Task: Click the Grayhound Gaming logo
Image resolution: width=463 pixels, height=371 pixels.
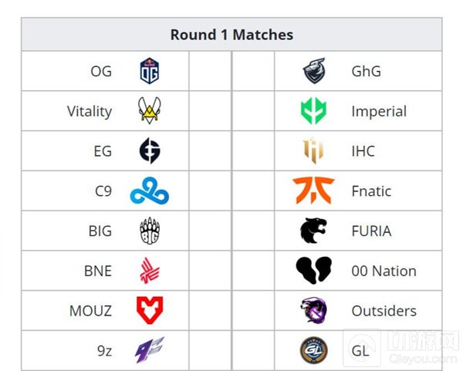Action: [x=314, y=72]
